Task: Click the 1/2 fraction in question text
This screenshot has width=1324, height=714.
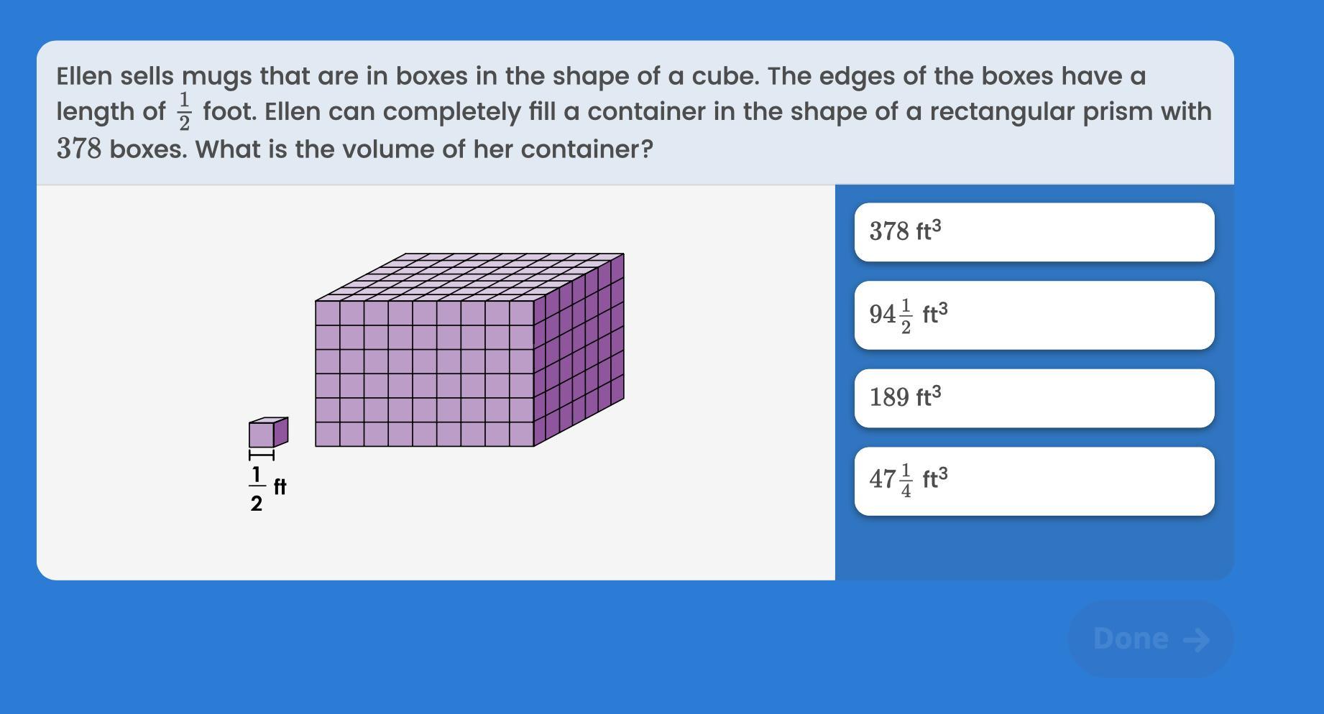Action: coord(184,111)
